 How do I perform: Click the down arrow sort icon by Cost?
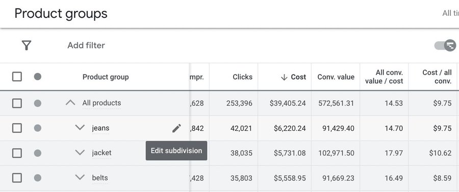(284, 77)
